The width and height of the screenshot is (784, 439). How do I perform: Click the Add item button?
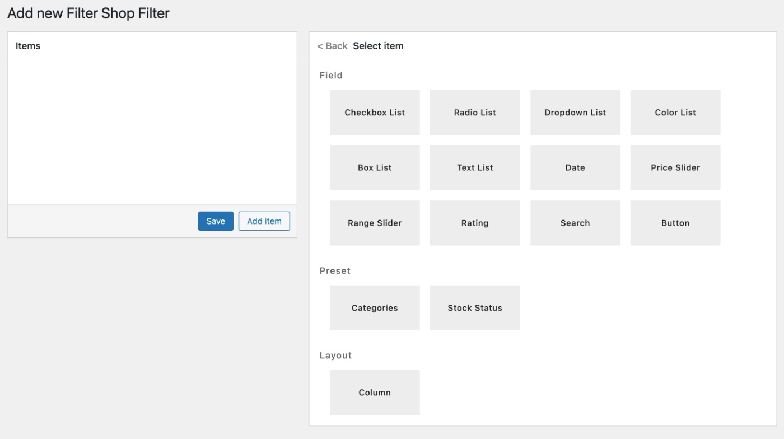(264, 221)
